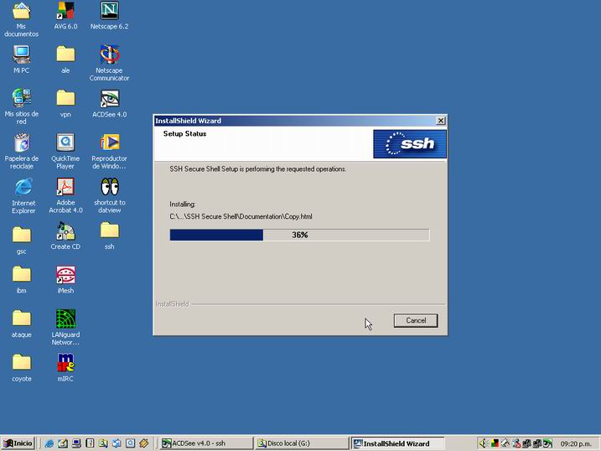This screenshot has width=601, height=451.
Task: Close the InstallShield Wizard dialog
Action: coord(441,121)
